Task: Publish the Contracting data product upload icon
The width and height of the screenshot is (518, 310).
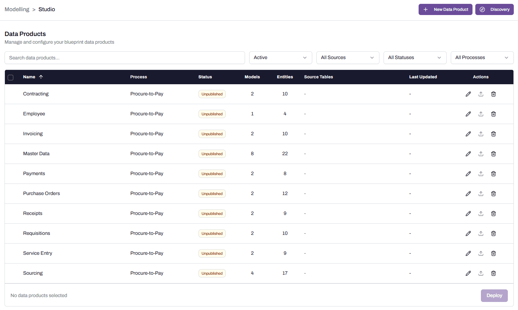Action: coord(481,94)
